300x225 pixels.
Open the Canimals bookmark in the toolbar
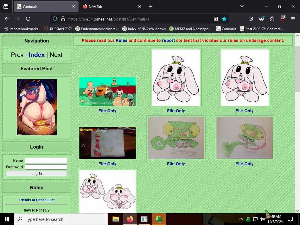pos(226,29)
